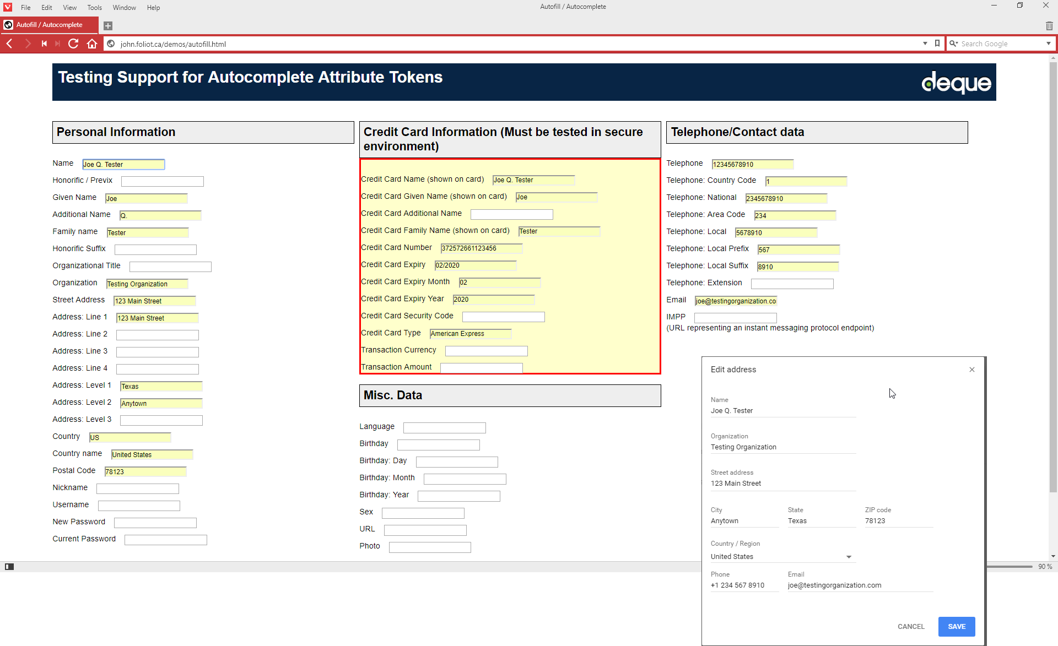This screenshot has height=646, width=1058.
Task: Click the Rewind history button
Action: (x=44, y=44)
